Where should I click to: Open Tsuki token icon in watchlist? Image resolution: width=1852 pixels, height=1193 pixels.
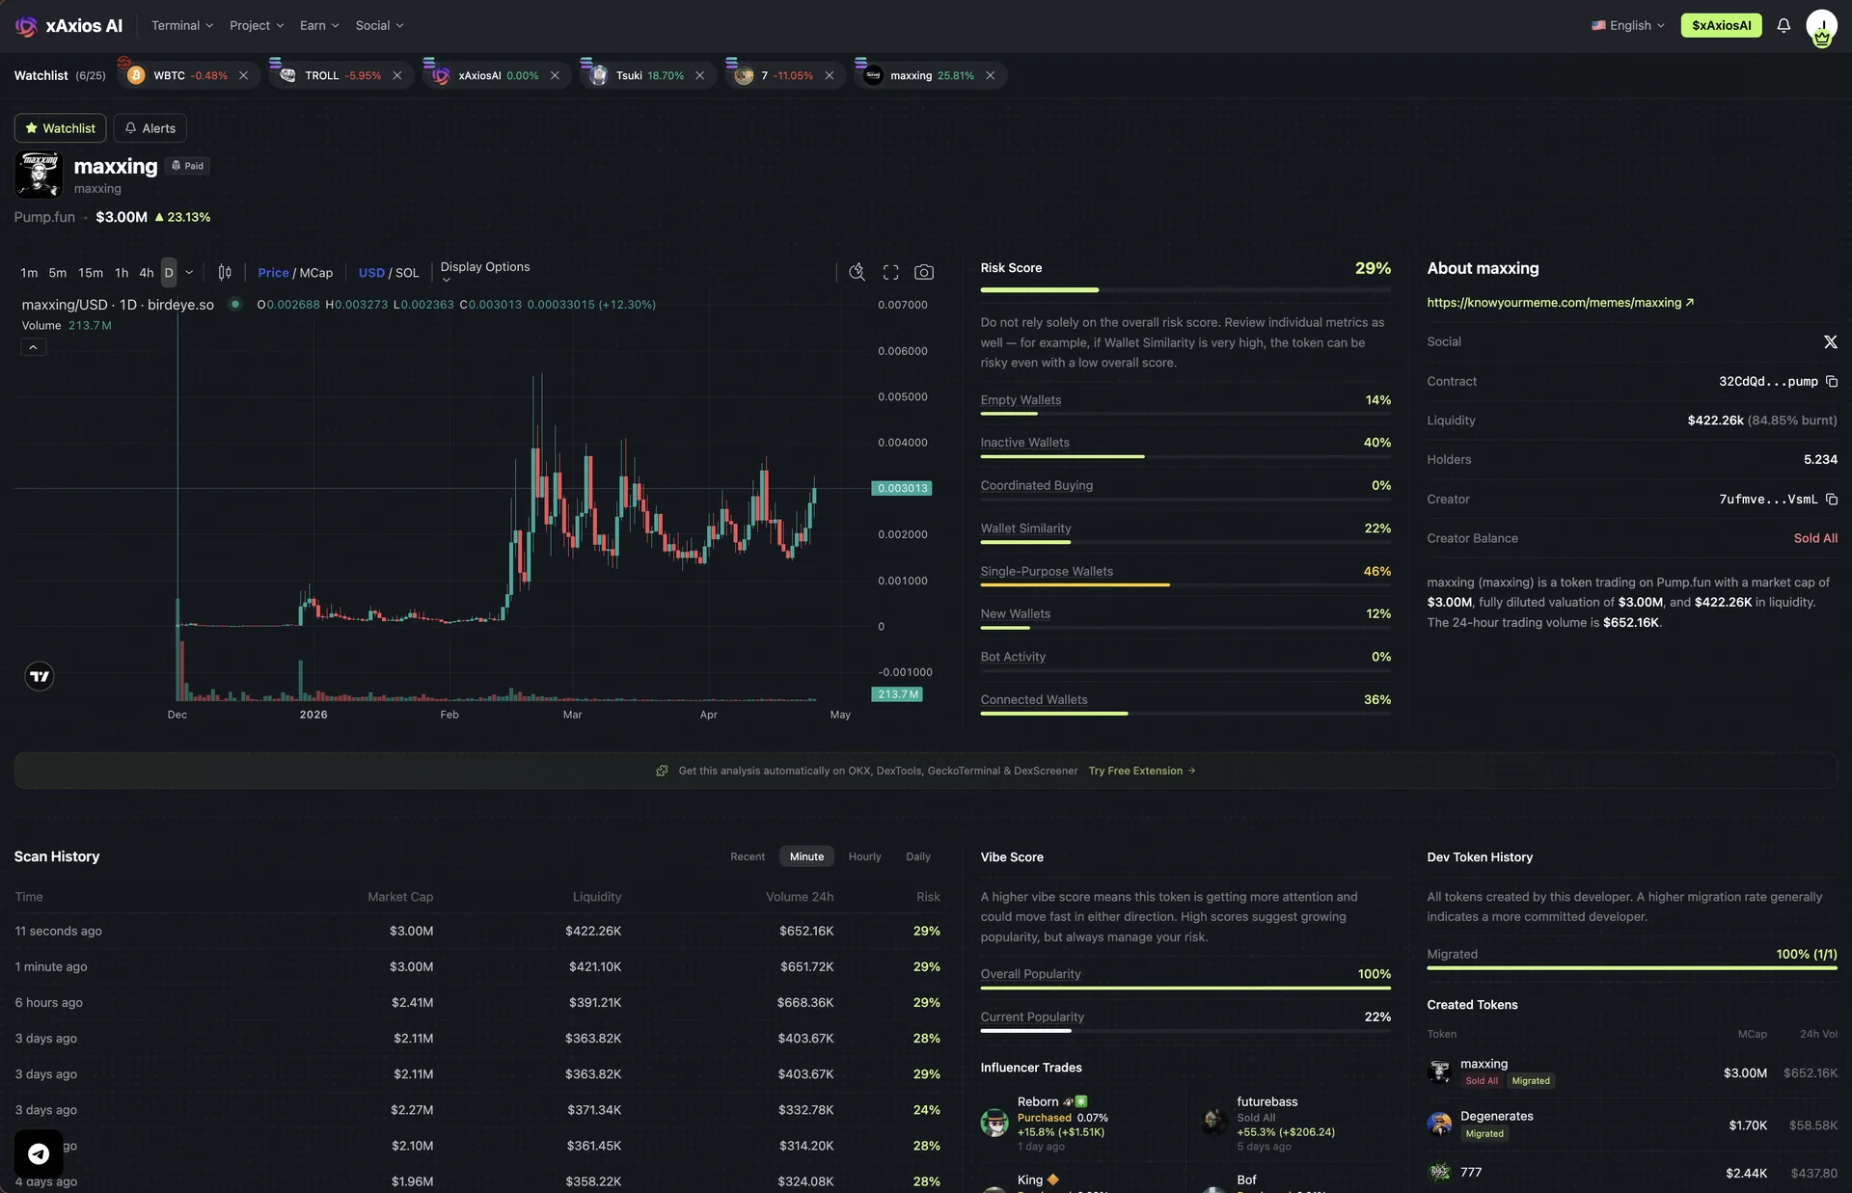(x=599, y=75)
